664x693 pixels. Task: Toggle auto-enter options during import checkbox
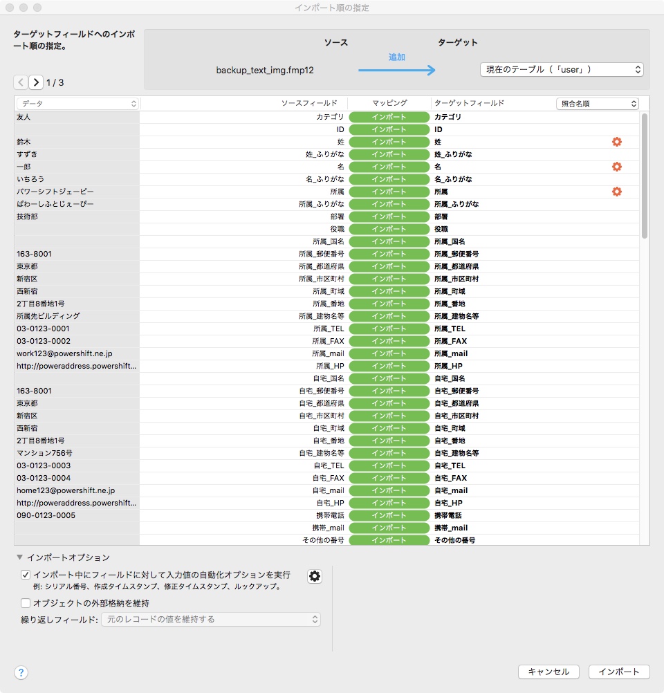coord(26,575)
